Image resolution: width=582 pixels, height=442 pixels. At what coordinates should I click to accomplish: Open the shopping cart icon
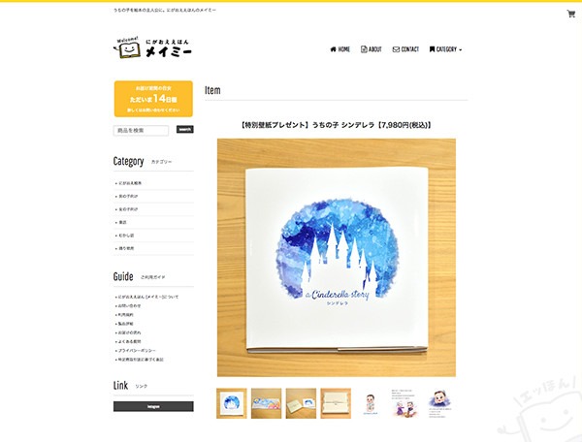click(x=571, y=15)
